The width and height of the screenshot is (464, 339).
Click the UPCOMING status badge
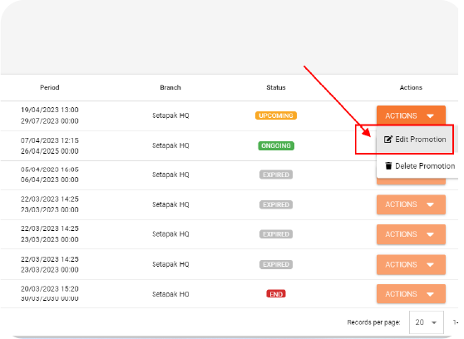pyautogui.click(x=276, y=115)
